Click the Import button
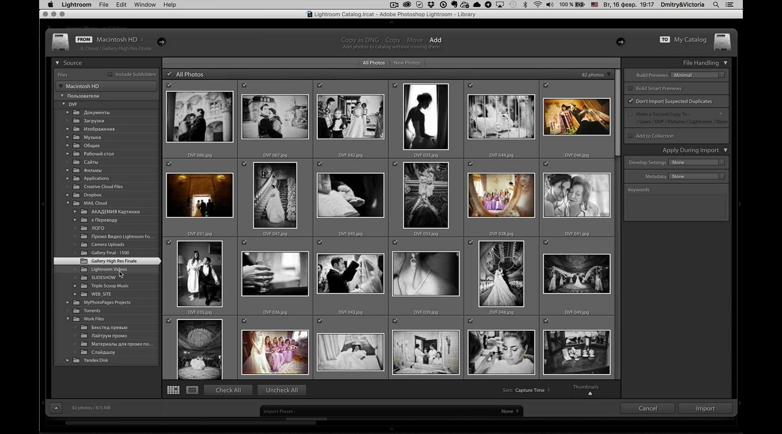This screenshot has height=434, width=782. pyautogui.click(x=705, y=408)
